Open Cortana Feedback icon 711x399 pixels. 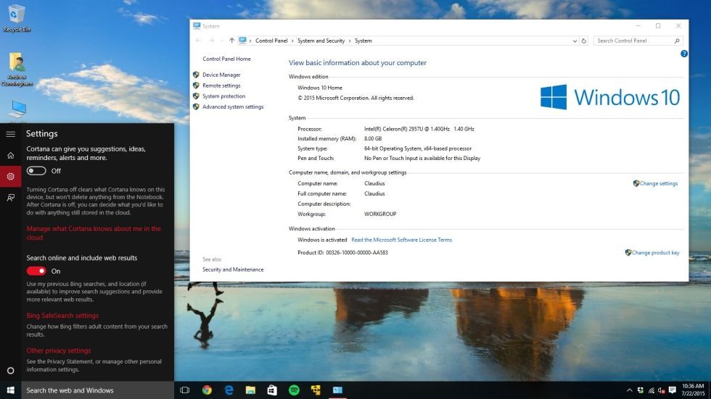click(10, 197)
